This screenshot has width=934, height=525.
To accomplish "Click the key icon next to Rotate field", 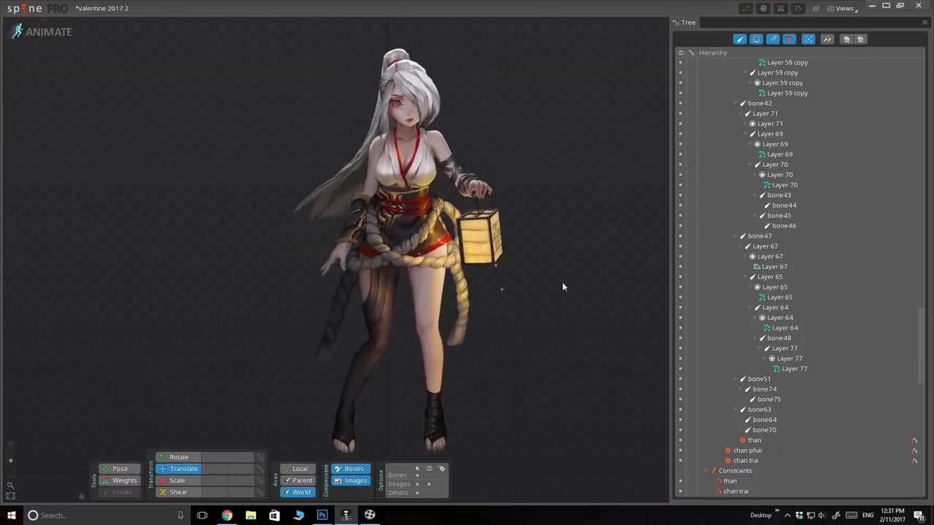I will pyautogui.click(x=259, y=457).
